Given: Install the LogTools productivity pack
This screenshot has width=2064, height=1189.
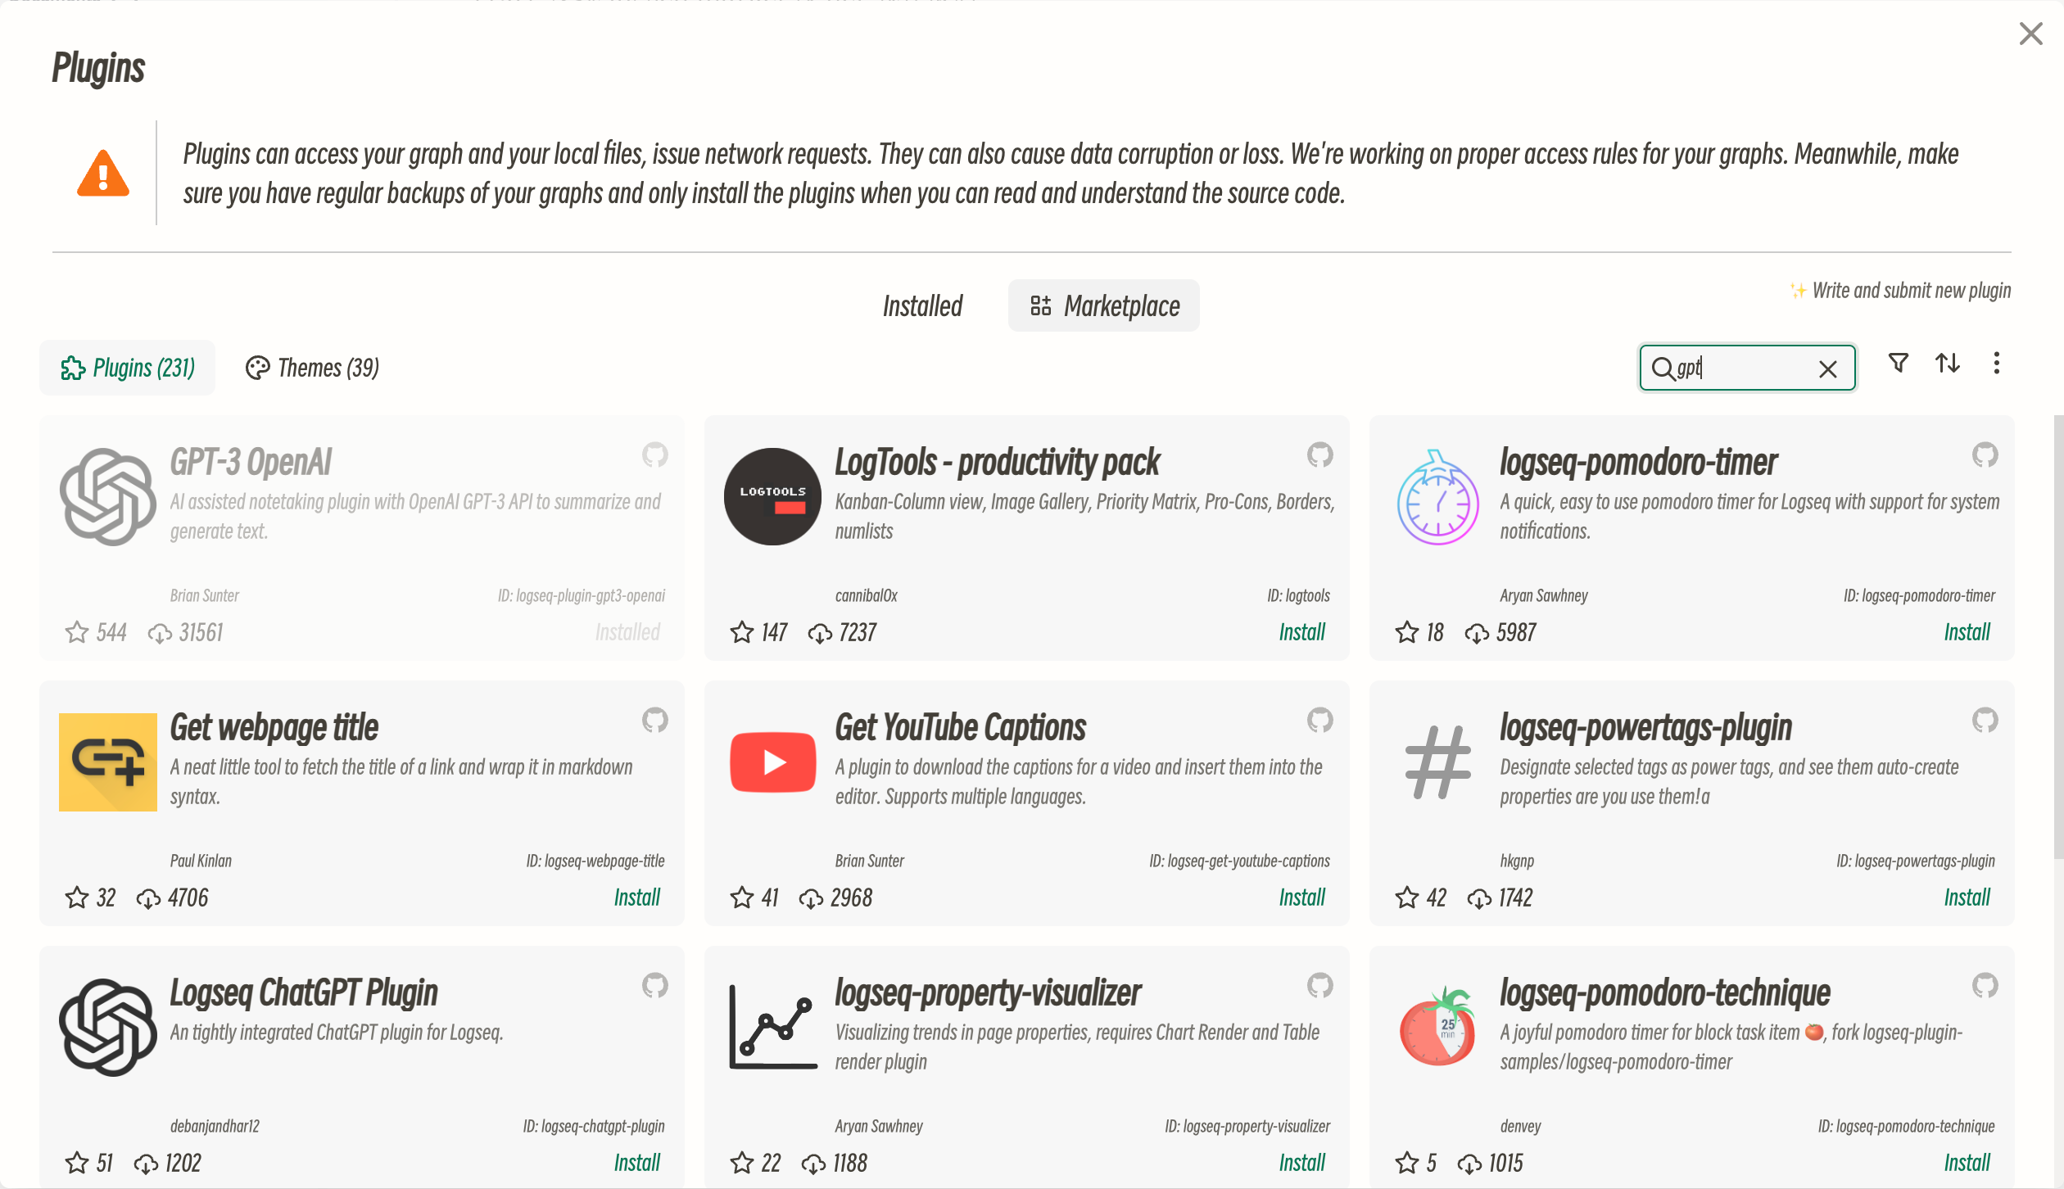Looking at the screenshot, I should click(x=1301, y=631).
